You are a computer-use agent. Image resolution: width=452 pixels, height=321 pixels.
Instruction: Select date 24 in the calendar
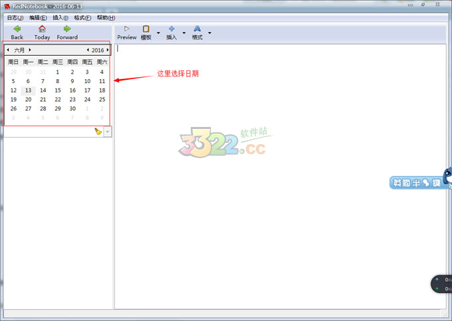pyautogui.click(x=87, y=100)
